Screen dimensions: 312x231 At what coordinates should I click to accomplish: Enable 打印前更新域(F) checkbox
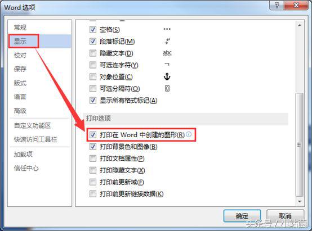(x=93, y=182)
